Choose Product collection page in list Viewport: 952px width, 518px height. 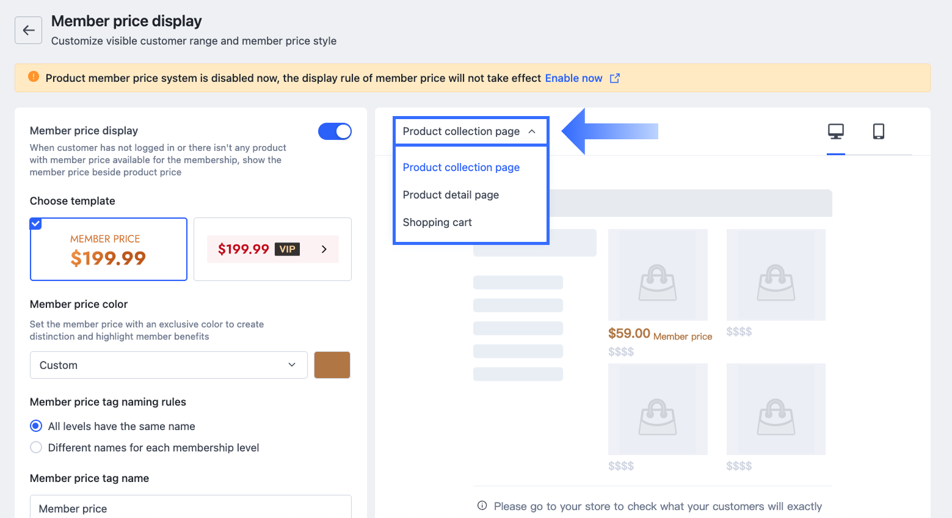(461, 167)
